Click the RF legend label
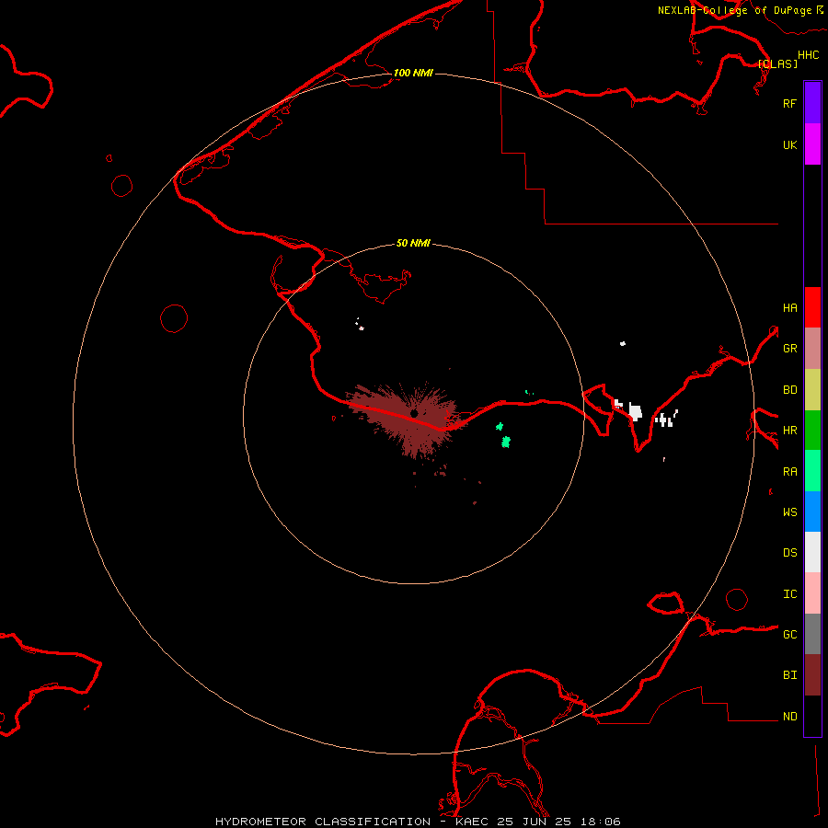 pos(790,103)
